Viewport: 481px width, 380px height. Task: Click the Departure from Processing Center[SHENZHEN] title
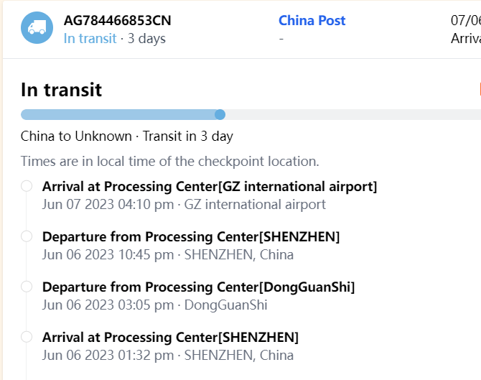click(191, 237)
